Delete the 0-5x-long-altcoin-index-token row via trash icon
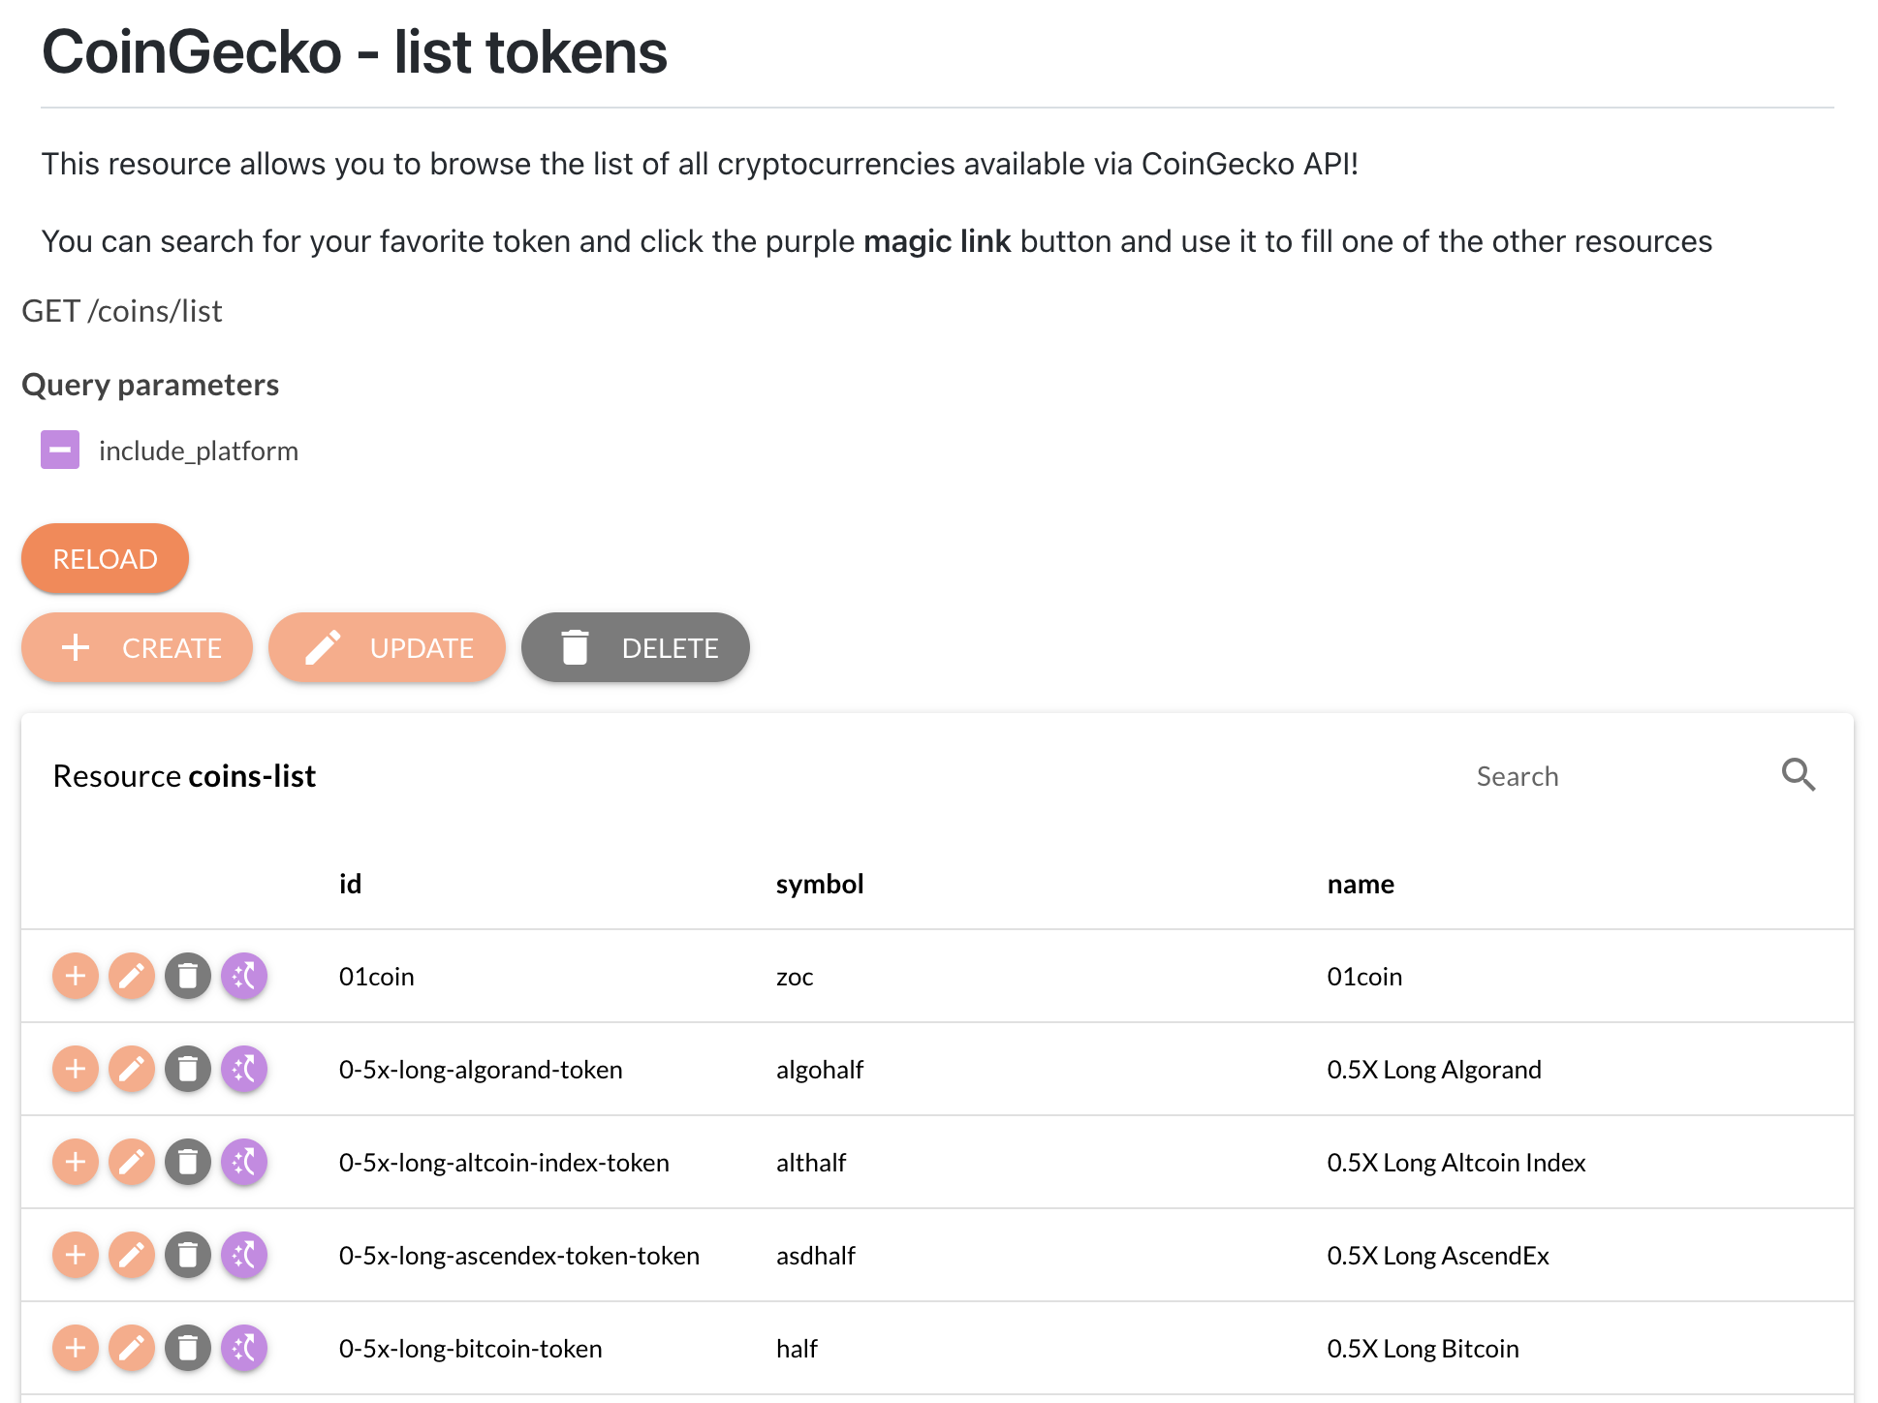Screen dimensions: 1878x1403 (188, 1162)
